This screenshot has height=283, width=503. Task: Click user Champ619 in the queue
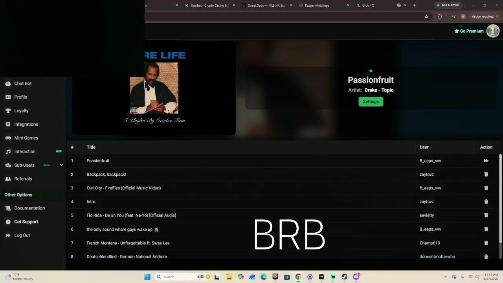[x=430, y=243]
